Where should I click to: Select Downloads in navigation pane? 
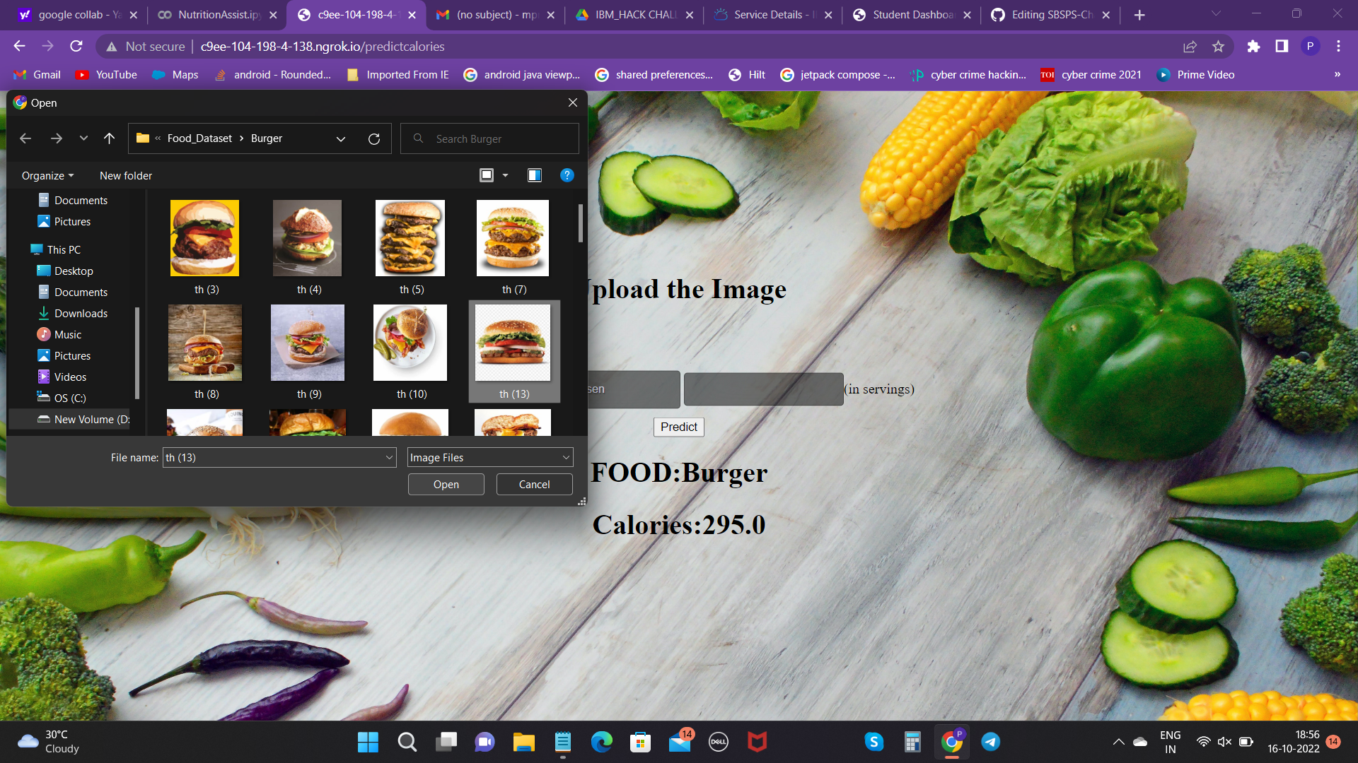click(81, 314)
